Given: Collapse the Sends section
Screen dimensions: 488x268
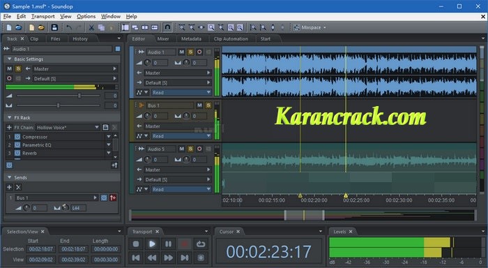Looking at the screenshot, I should pyautogui.click(x=9, y=177).
